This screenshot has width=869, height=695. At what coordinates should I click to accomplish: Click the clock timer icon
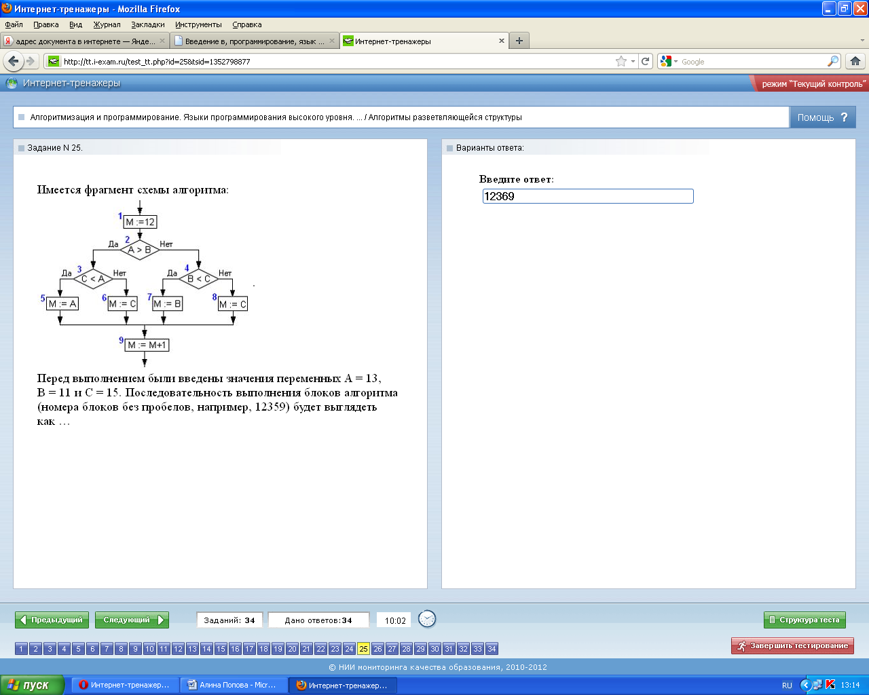(x=427, y=619)
